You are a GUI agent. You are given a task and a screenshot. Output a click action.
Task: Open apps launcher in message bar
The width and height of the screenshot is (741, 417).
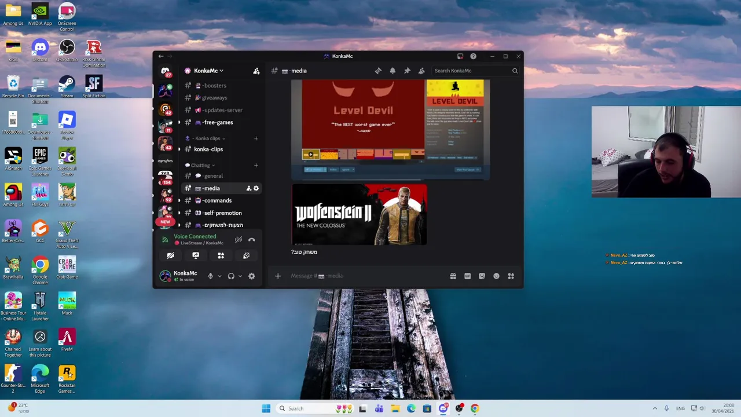coord(511,276)
